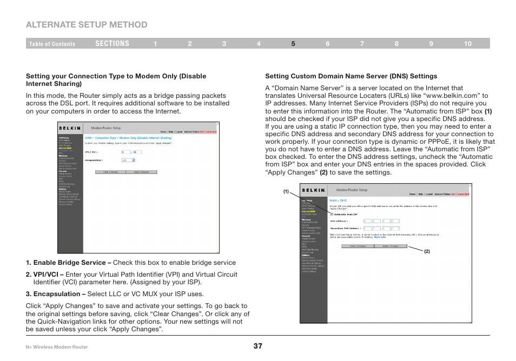The height and width of the screenshot is (361, 516).
Task: Toggle the Automatic from ISP checkbox
Action: pyautogui.click(x=332, y=215)
